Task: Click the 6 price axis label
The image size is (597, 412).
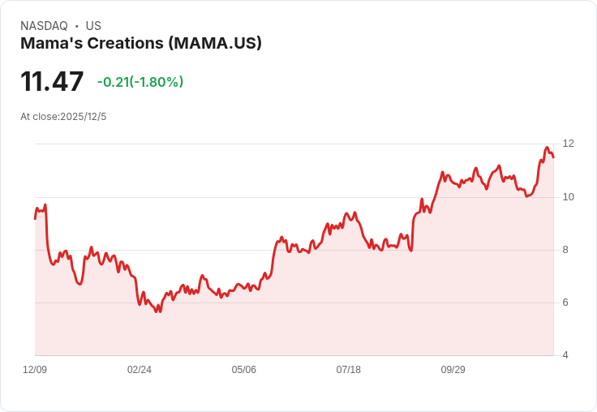Action: coord(565,303)
